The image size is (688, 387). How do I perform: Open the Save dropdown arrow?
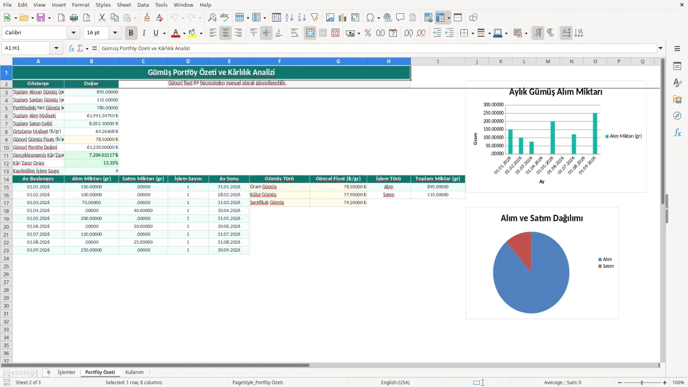pos(49,18)
